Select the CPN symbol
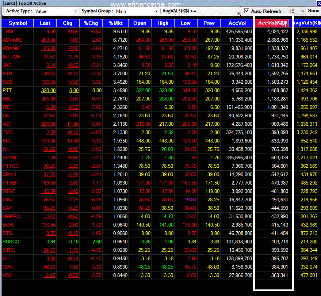 point(8,267)
